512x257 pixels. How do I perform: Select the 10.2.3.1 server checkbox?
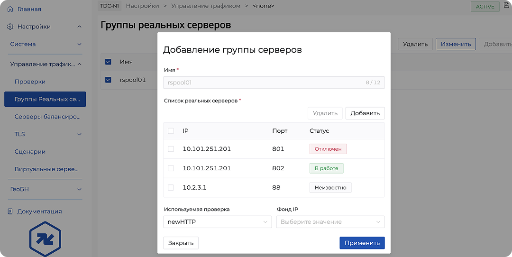[x=171, y=188]
